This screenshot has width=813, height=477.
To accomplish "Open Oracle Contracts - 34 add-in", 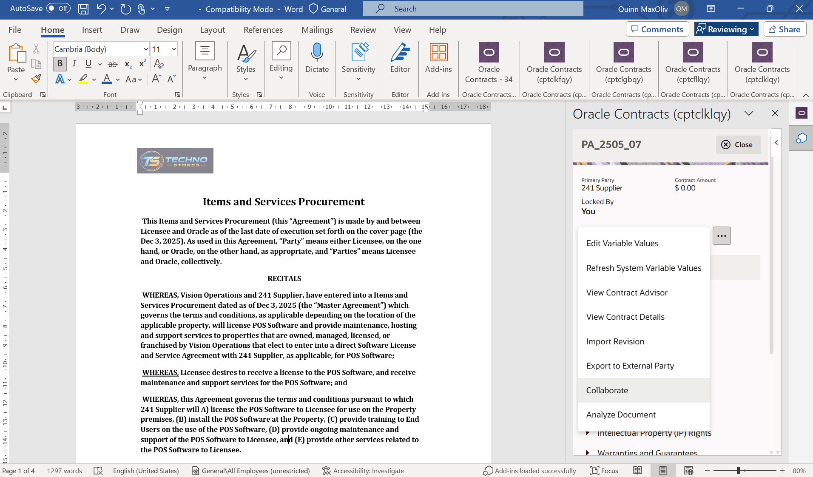I will pos(489,63).
